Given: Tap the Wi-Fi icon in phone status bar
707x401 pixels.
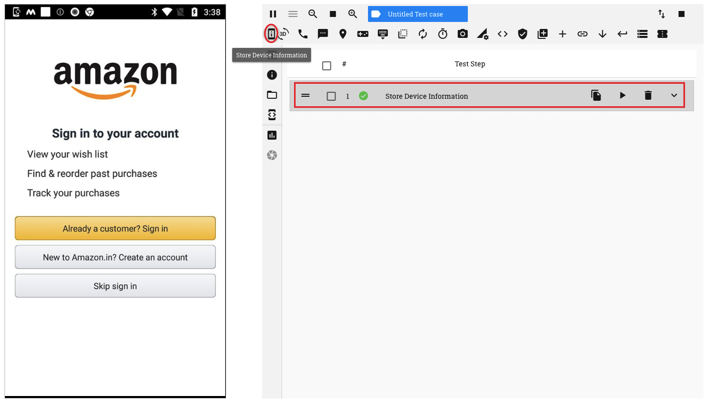Looking at the screenshot, I should point(167,12).
